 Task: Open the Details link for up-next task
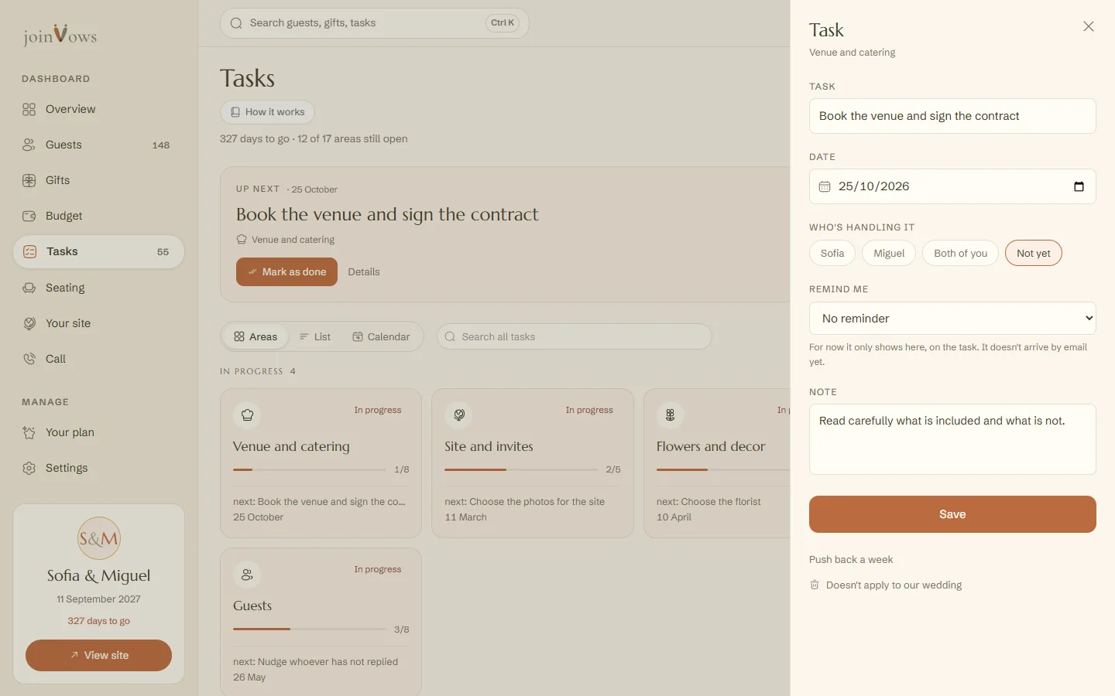tap(364, 271)
